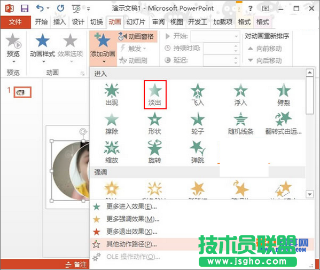Choose the second emphasis outlined star effect
Viewport: 320px width, 270px height.
155,189
